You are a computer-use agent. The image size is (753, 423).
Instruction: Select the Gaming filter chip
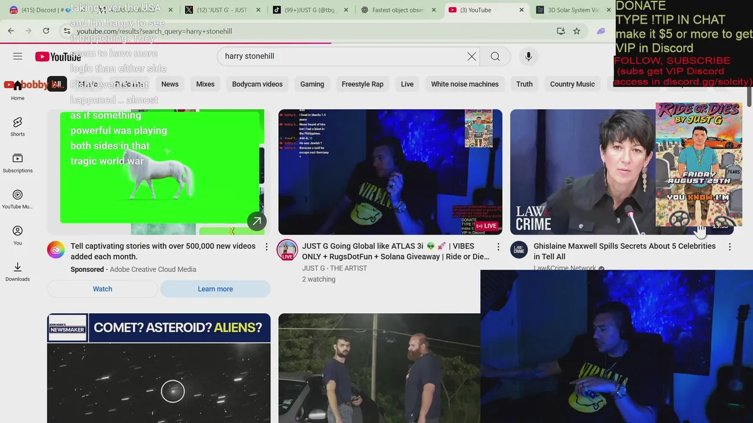(312, 84)
